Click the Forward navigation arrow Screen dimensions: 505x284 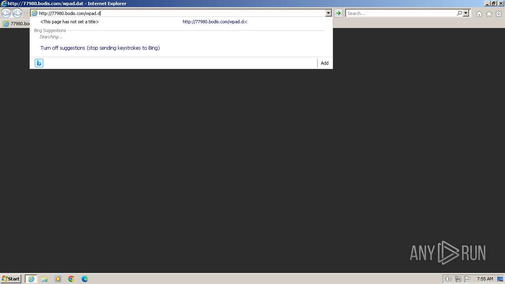(17, 13)
